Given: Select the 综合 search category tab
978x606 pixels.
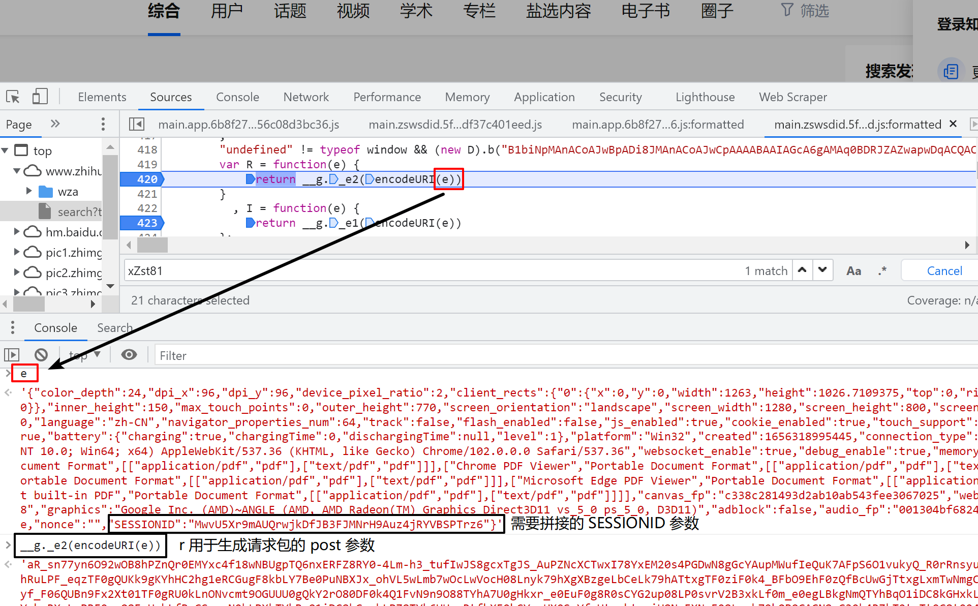Looking at the screenshot, I should (164, 11).
